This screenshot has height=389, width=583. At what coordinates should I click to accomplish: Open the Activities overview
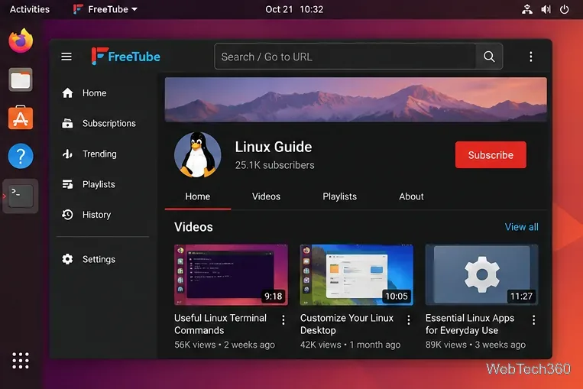30,9
